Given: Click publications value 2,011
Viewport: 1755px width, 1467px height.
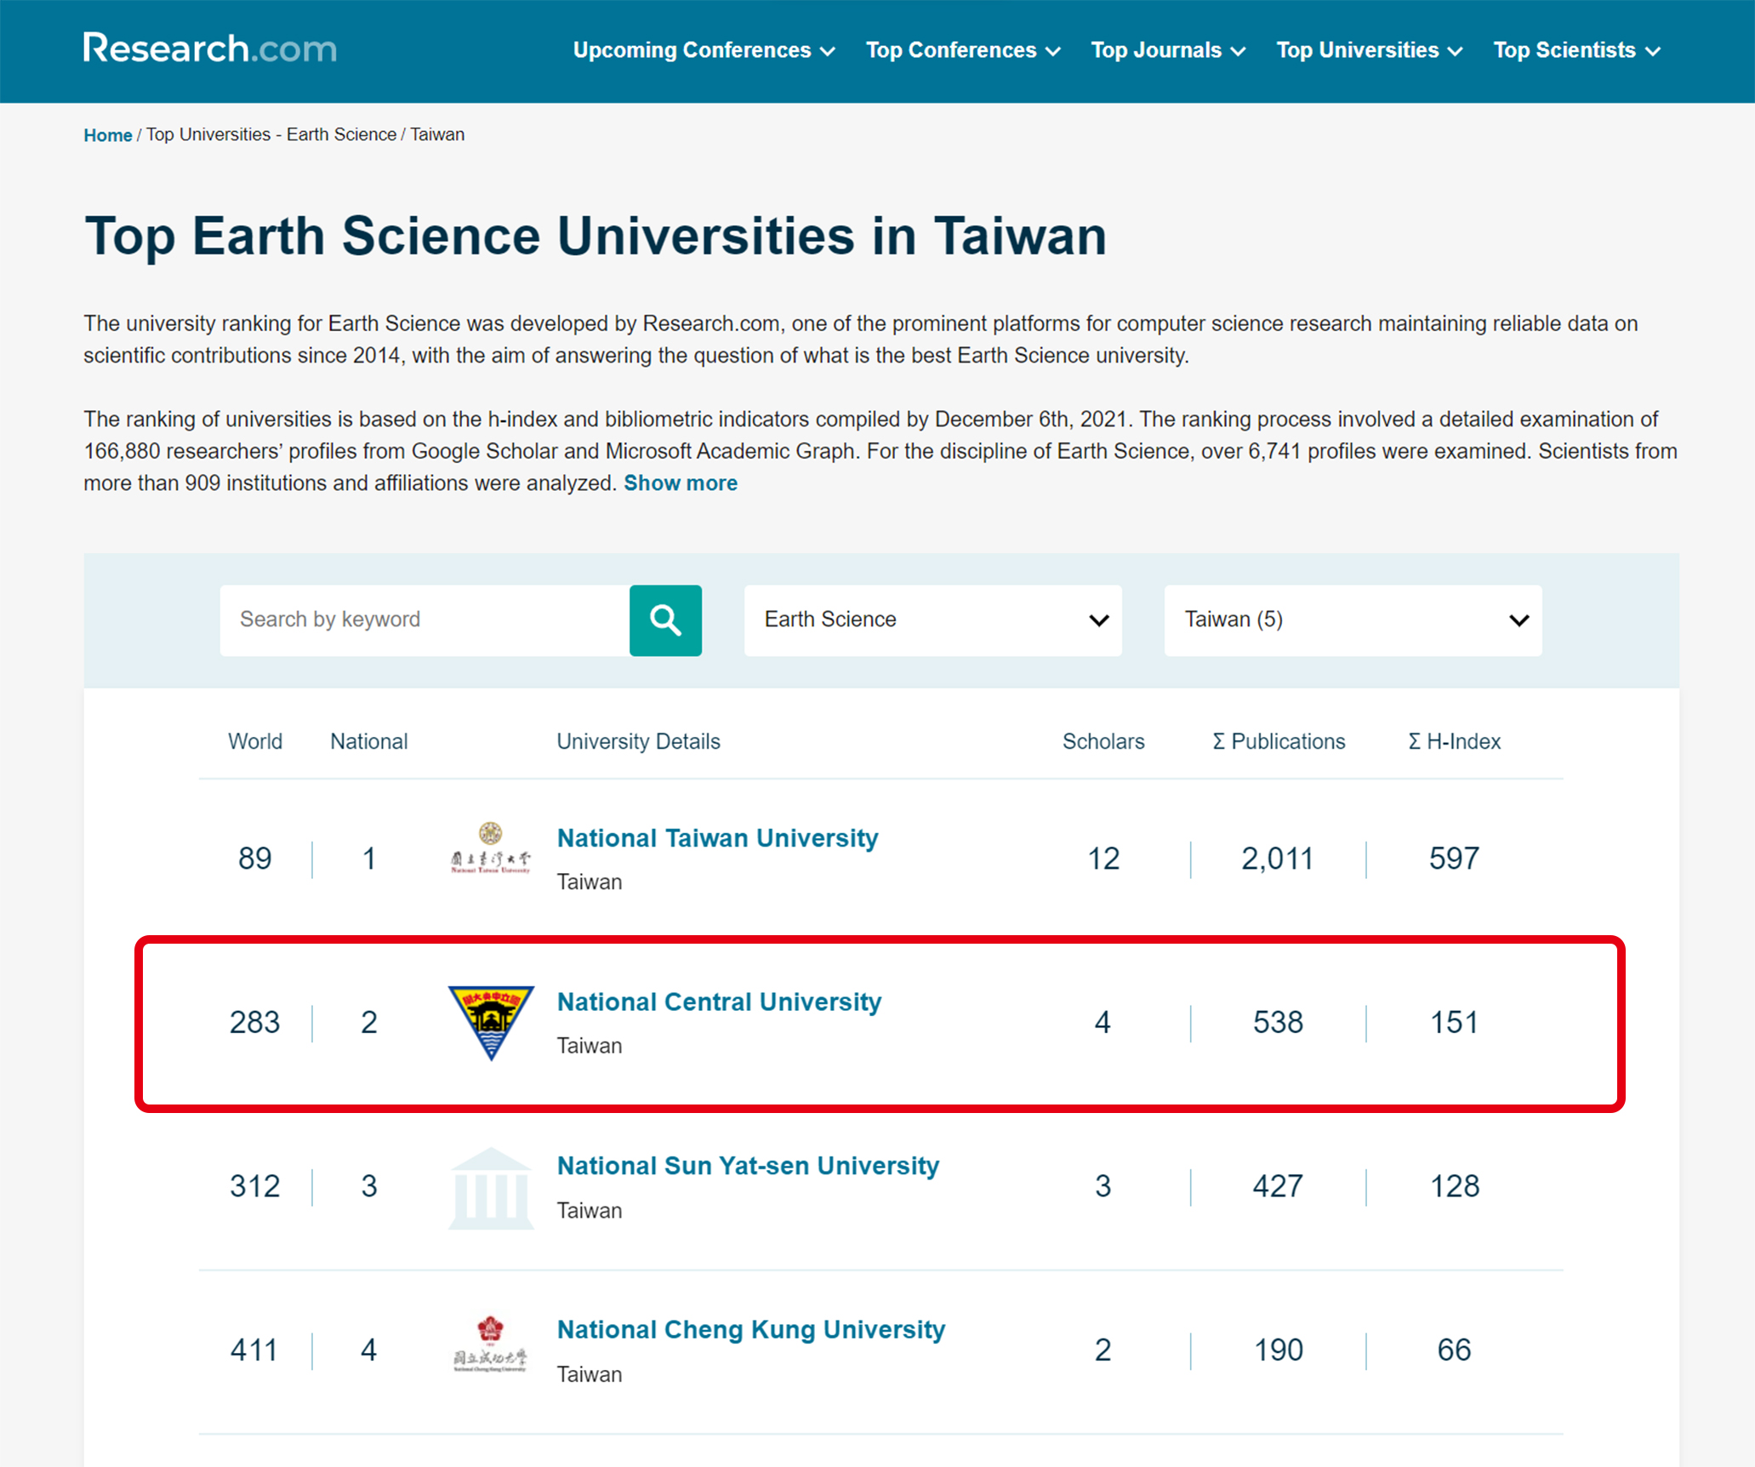Looking at the screenshot, I should coord(1278,859).
